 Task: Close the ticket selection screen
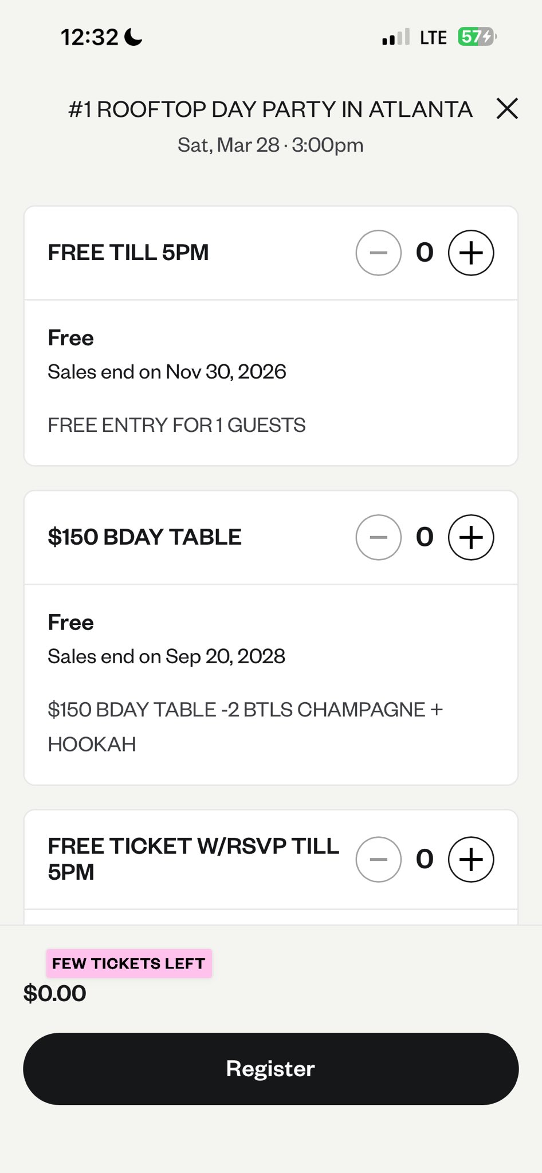(x=507, y=108)
